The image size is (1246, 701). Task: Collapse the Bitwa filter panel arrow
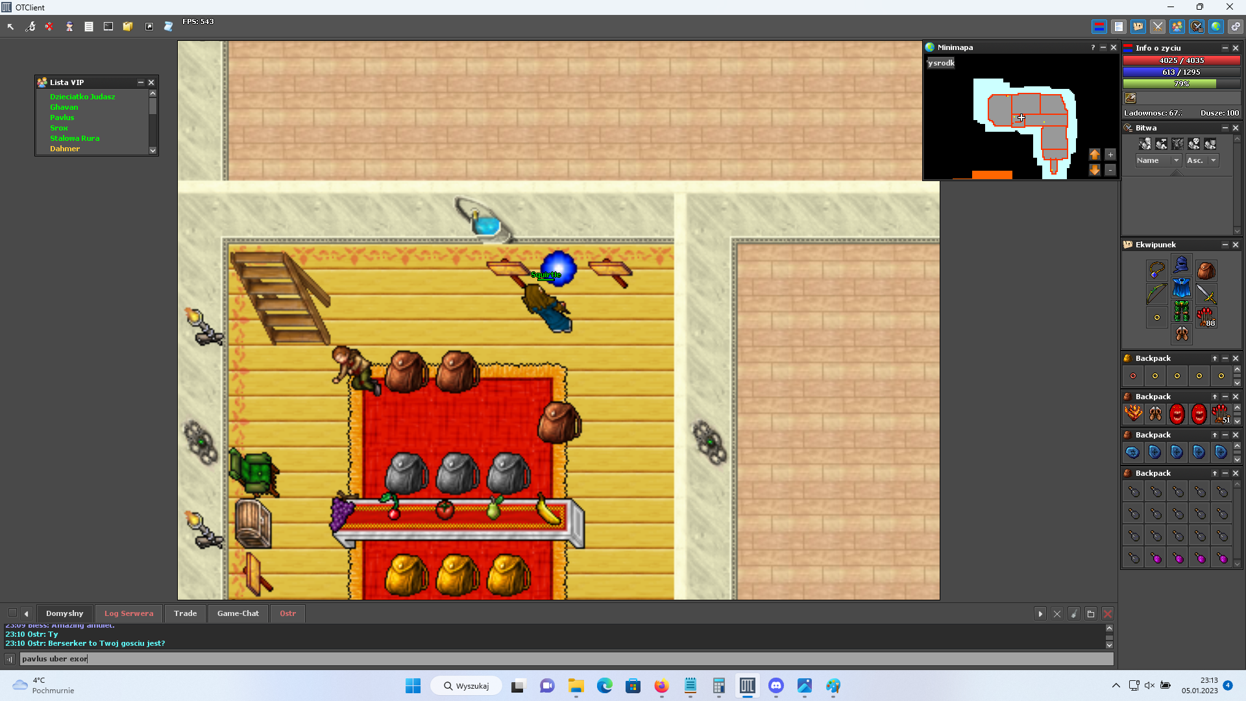pos(1176,172)
